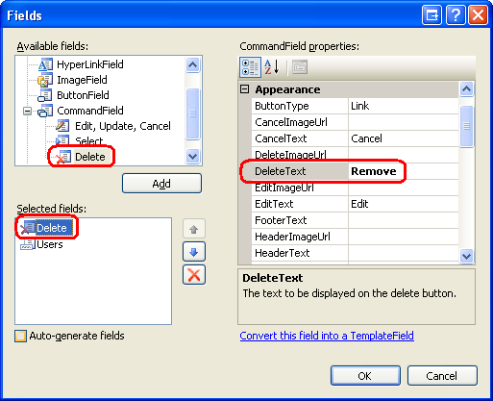
Task: Click the ImageField icon in Available fields
Action: pos(45,80)
